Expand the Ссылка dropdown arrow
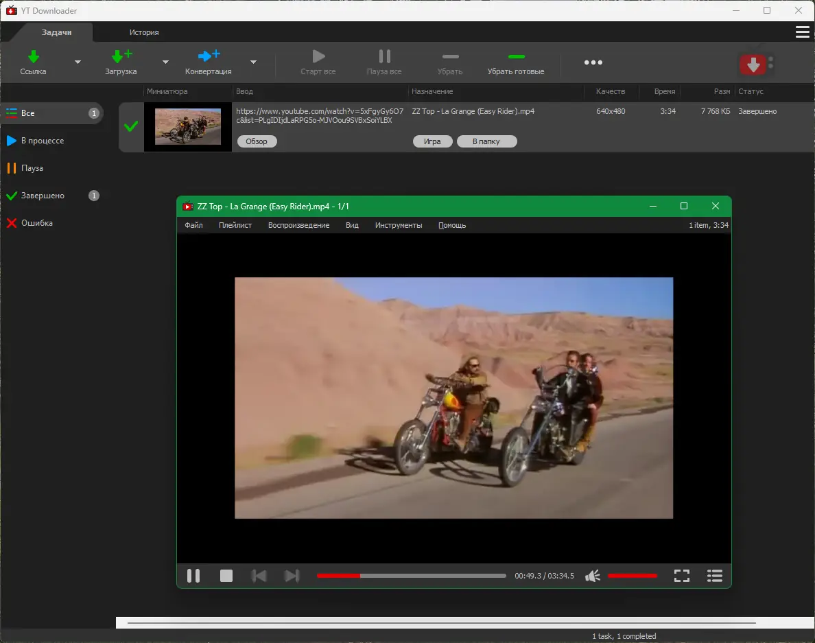The width and height of the screenshot is (815, 643). pyautogui.click(x=78, y=62)
